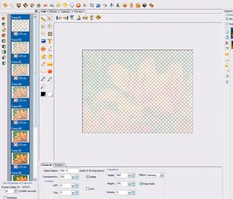Switch to the Preview tab
This screenshot has height=199, width=233.
(79, 12)
